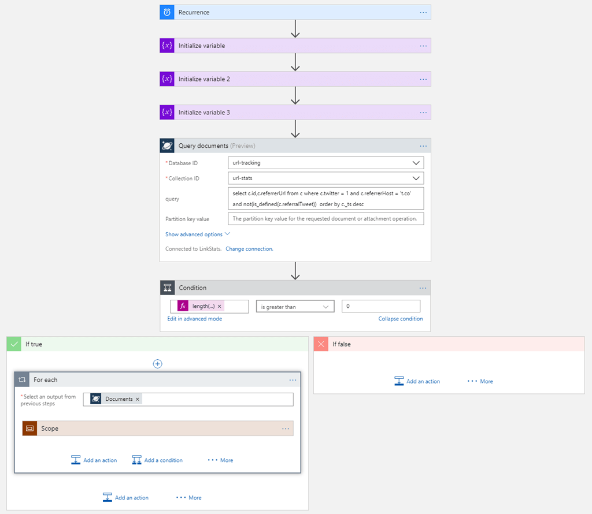Viewport: 592px width, 514px height.
Task: Click the fx icon in the length token
Action: coord(182,306)
